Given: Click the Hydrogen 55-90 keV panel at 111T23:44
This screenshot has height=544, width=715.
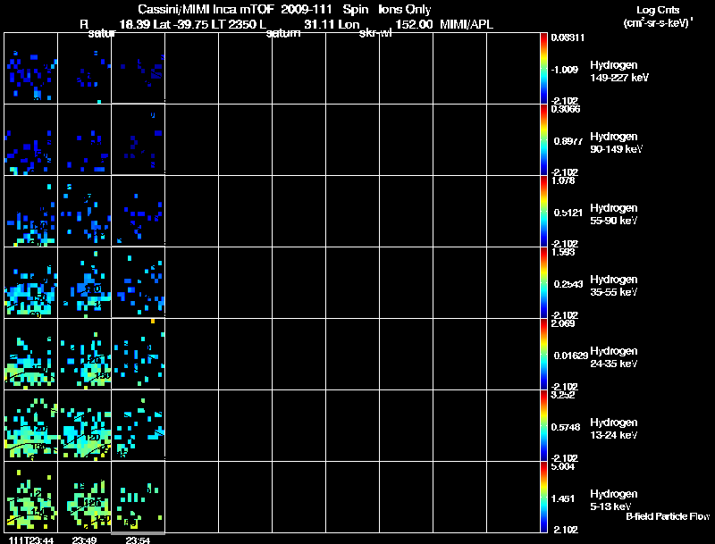Looking at the screenshot, I should click(31, 212).
